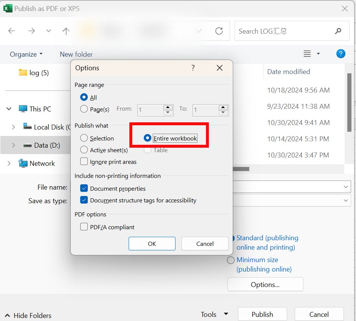Image resolution: width=356 pixels, height=321 pixels.
Task: Click OK in the Options dialog
Action: click(152, 243)
